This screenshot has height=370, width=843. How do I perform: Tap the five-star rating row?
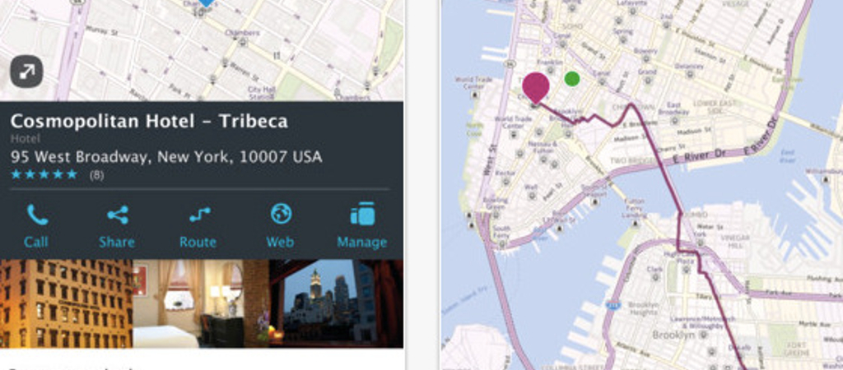[x=44, y=174]
